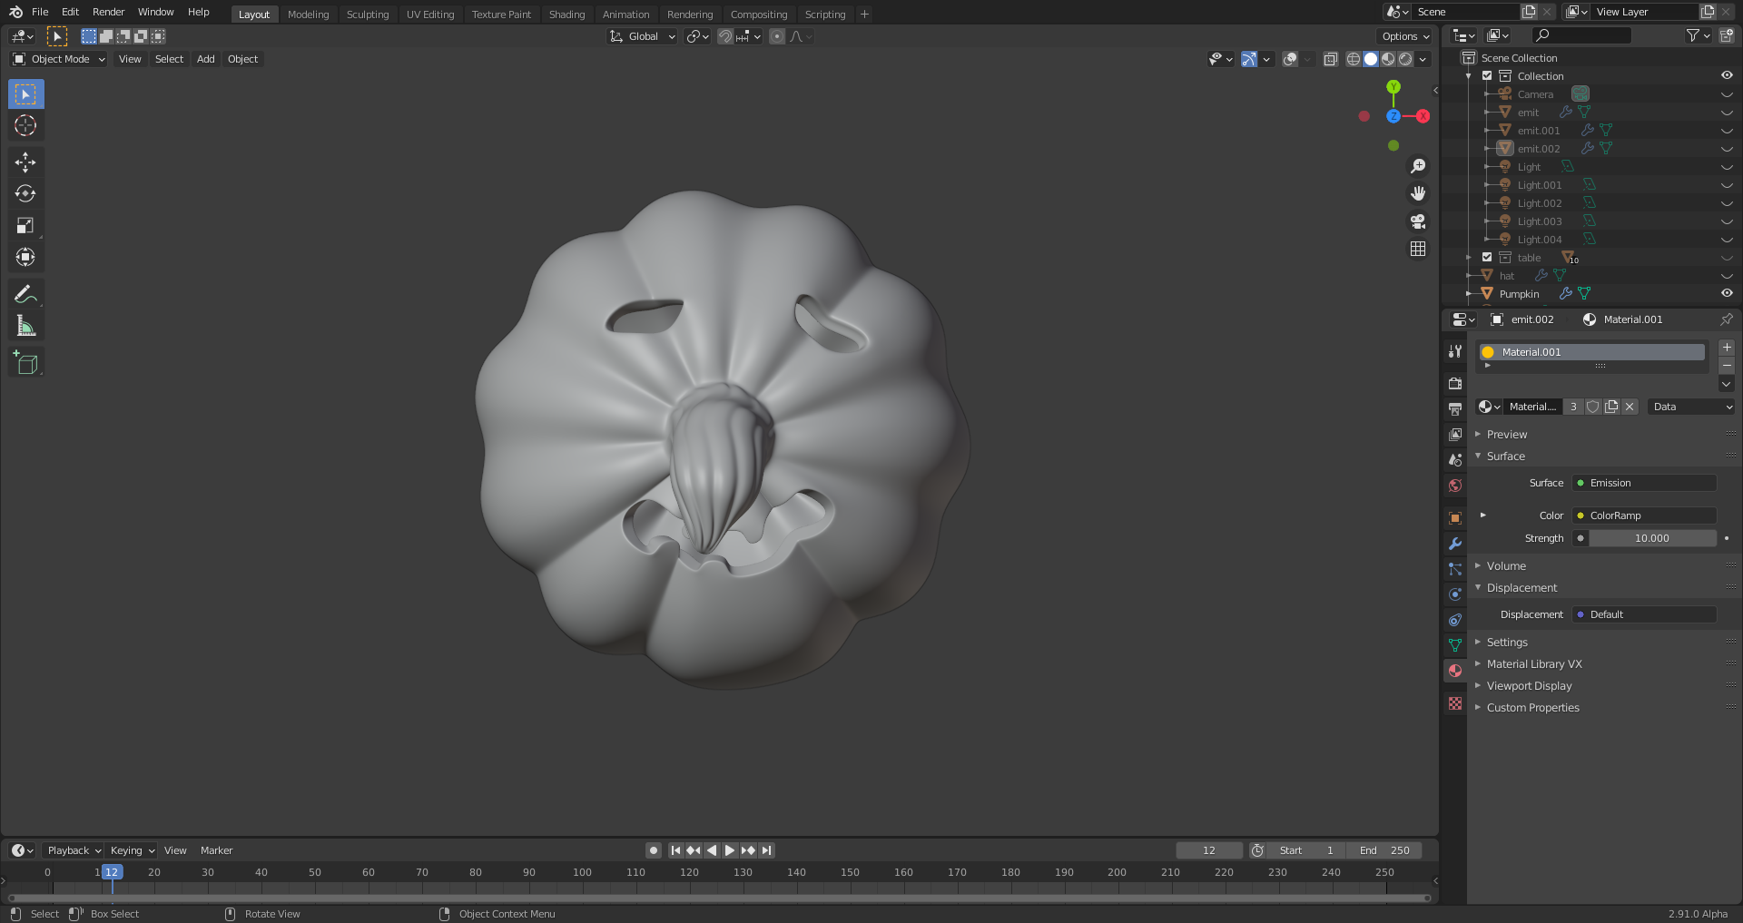Viewport: 1743px width, 923px height.
Task: Select the Move tool
Action: [x=25, y=162]
